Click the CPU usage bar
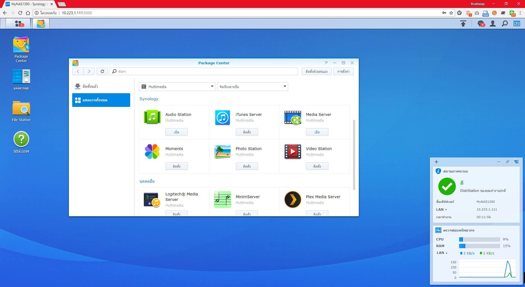Image resolution: width=525 pixels, height=287 pixels. (x=479, y=239)
